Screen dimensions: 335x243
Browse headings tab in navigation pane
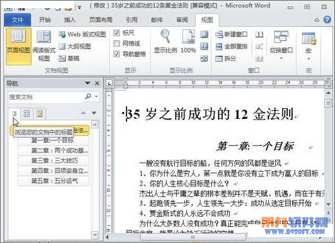(15, 113)
